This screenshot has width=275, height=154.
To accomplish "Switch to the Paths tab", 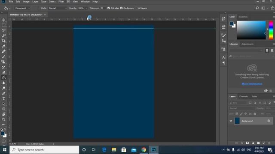I will coord(254,96).
